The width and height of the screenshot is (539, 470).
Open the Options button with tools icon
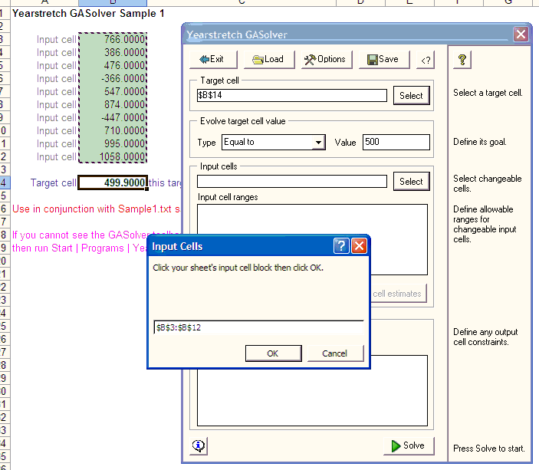point(327,60)
